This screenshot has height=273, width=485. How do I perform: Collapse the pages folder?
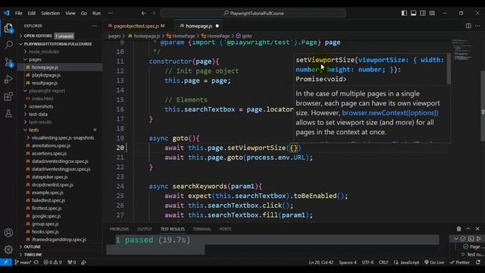tap(59, 59)
